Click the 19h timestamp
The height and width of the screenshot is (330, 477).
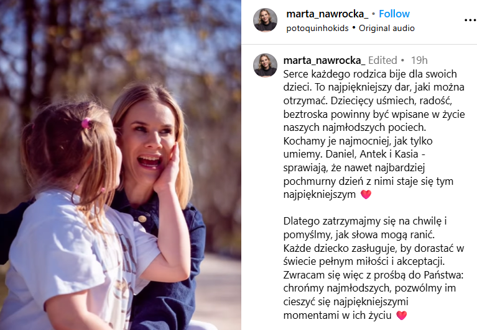click(x=419, y=60)
